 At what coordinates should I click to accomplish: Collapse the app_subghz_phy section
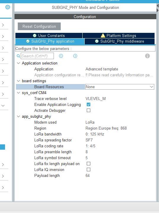(x=18, y=117)
